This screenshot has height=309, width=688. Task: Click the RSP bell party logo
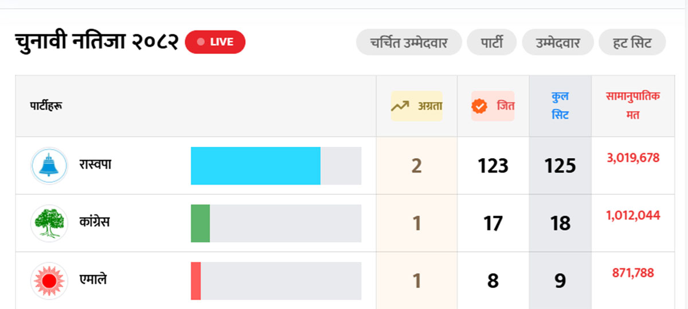(x=49, y=166)
